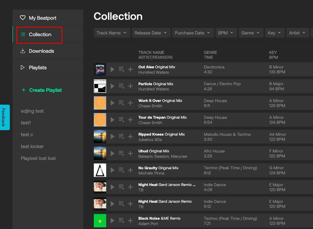
Task: Expand the Genre filter
Action: (251, 33)
